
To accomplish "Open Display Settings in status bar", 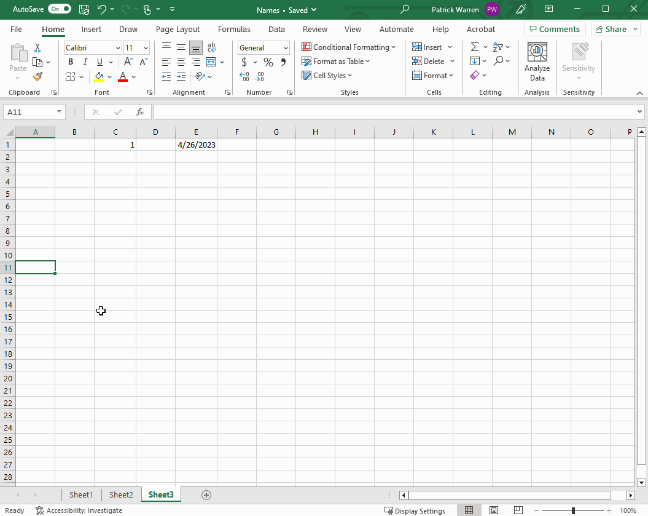I will (x=415, y=510).
